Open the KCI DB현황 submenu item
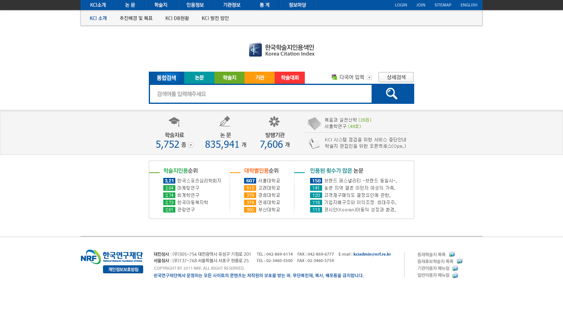This screenshot has height=322, width=563. click(177, 18)
